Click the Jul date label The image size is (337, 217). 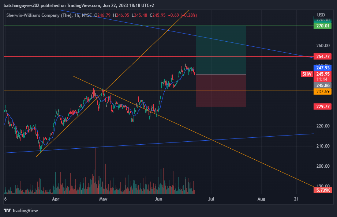pyautogui.click(x=211, y=199)
